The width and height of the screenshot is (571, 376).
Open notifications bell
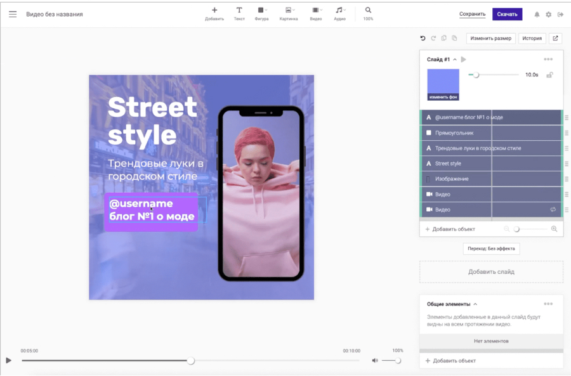click(537, 15)
